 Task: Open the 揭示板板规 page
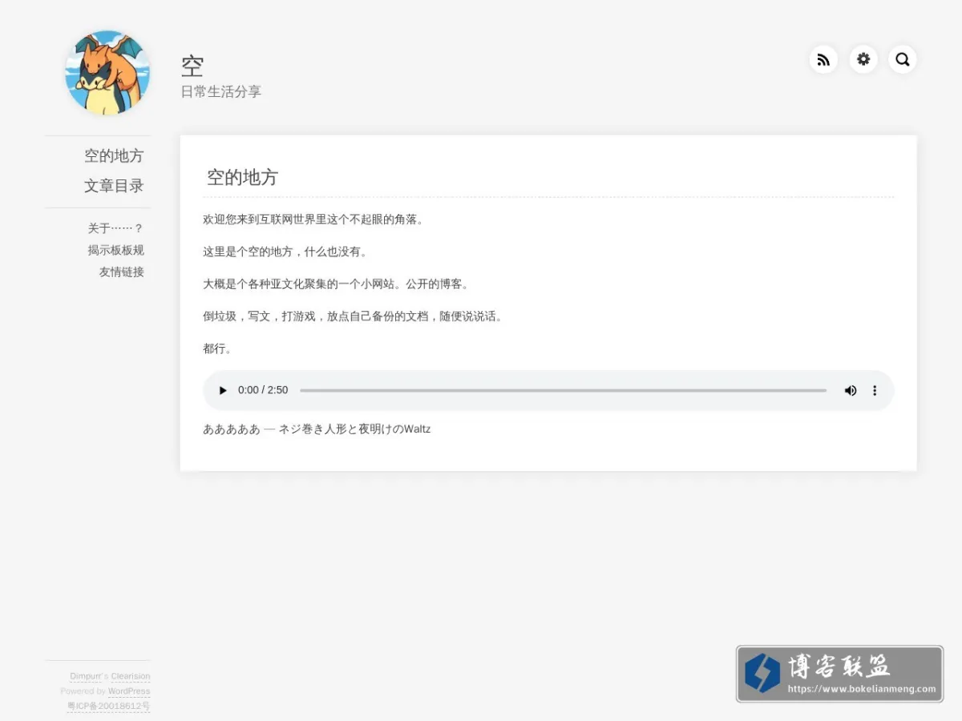tap(115, 250)
